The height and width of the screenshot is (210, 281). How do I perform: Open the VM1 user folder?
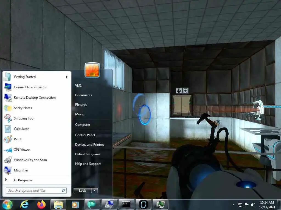78,86
